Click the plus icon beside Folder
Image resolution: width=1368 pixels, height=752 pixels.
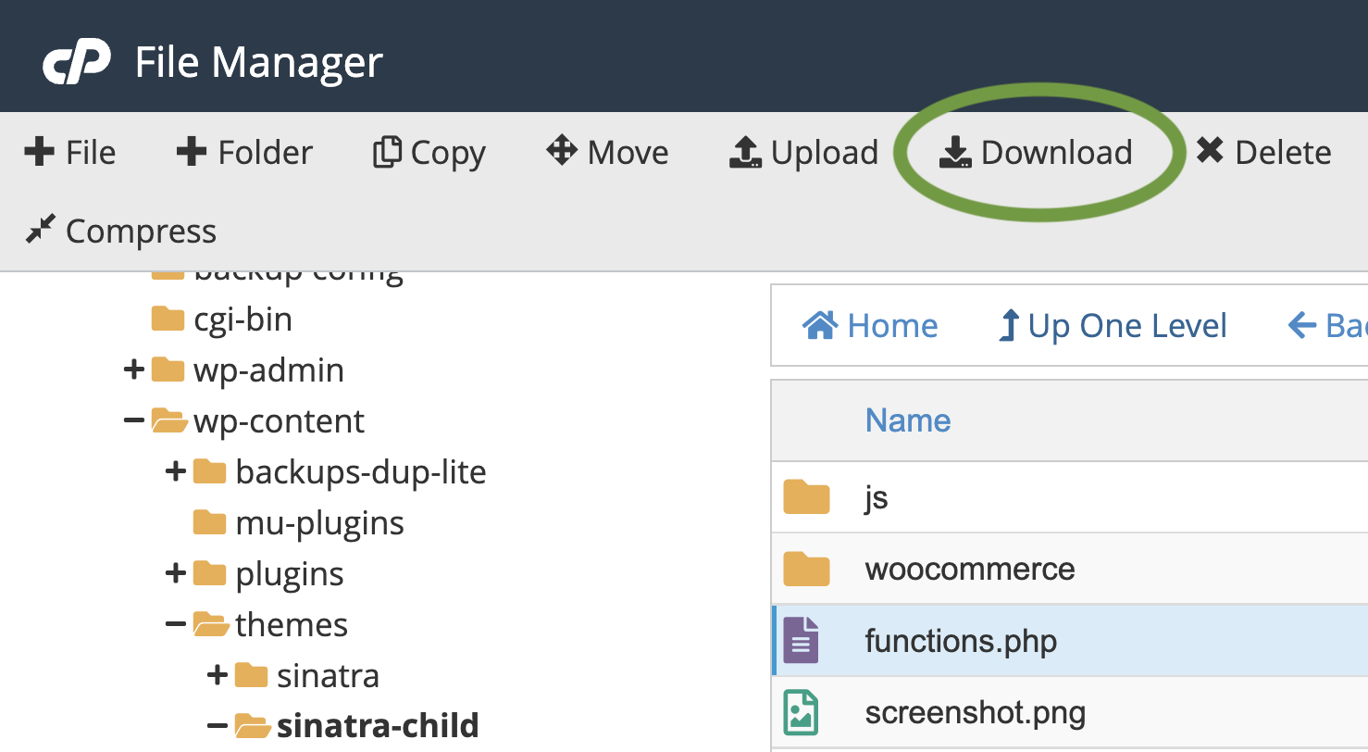coord(191,151)
